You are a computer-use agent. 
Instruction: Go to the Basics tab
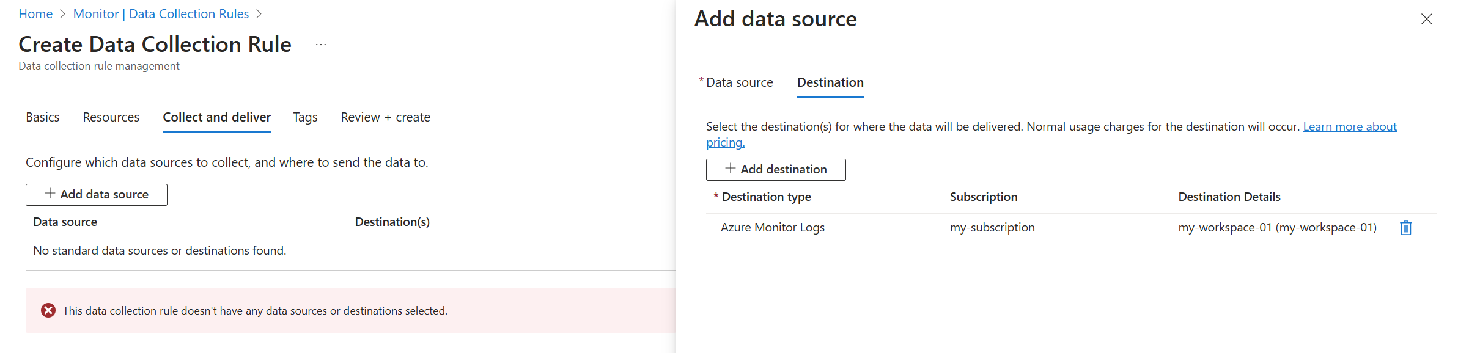pyautogui.click(x=43, y=117)
